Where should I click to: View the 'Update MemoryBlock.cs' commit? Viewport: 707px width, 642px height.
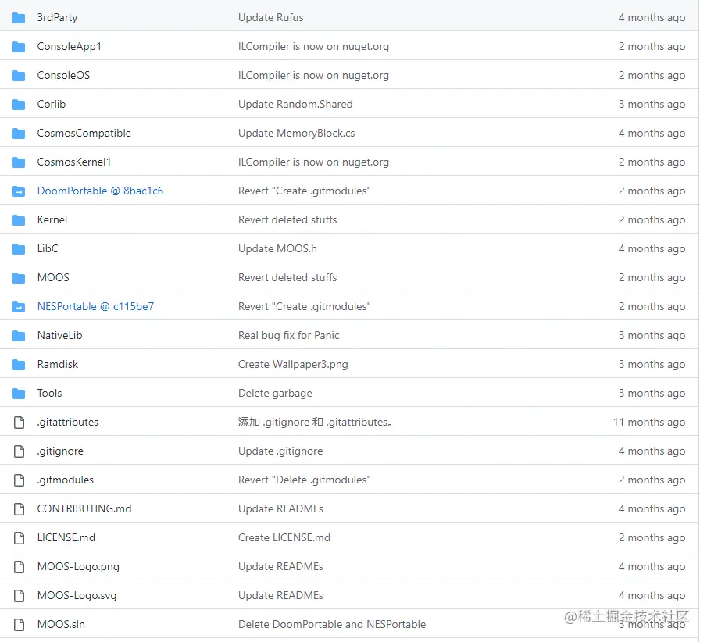coord(296,133)
